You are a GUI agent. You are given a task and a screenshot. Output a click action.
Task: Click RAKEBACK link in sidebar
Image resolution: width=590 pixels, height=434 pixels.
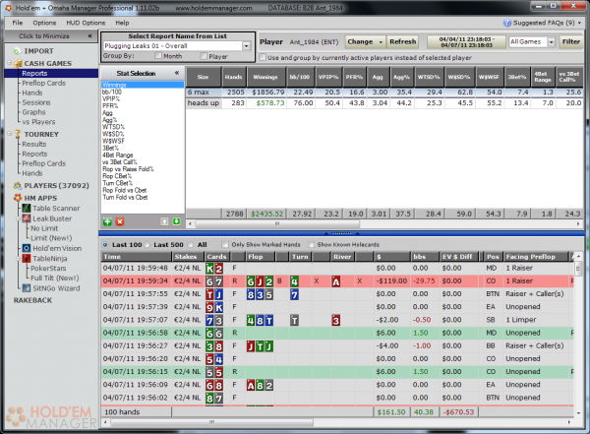32,300
